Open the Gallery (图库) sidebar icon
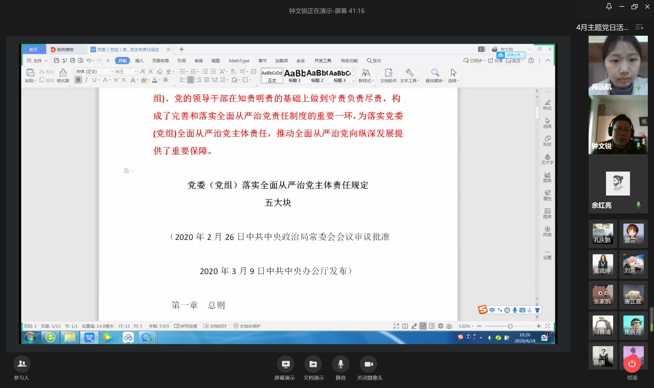Viewport: 654px width, 388px height. pyautogui.click(x=547, y=211)
